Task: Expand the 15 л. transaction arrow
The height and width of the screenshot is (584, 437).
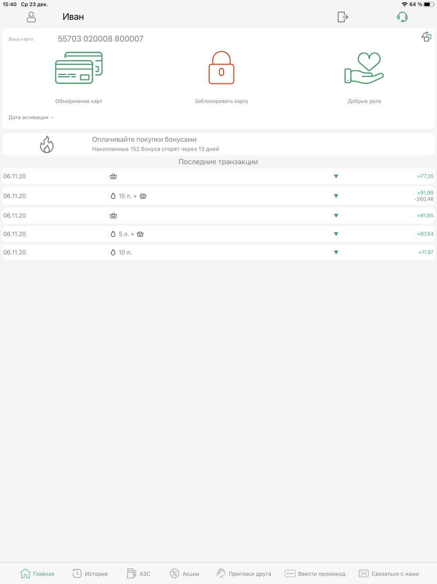Action: (x=336, y=196)
